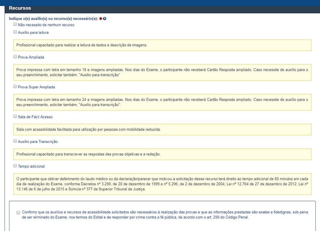Tick the 'Confirmo que os auxílios' confirmation checkbox
The width and height of the screenshot is (320, 231).
point(18,212)
